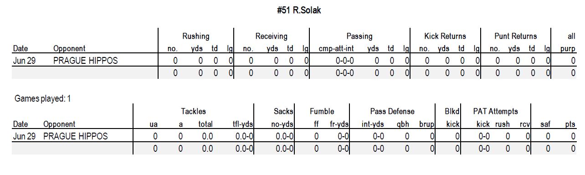This screenshot has height=175, width=585.
Task: Click PRAGUE HIPPOS in the offense table
Action: pos(86,61)
